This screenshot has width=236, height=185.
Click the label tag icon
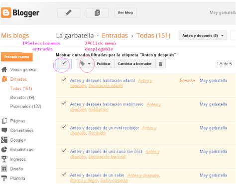(x=82, y=63)
